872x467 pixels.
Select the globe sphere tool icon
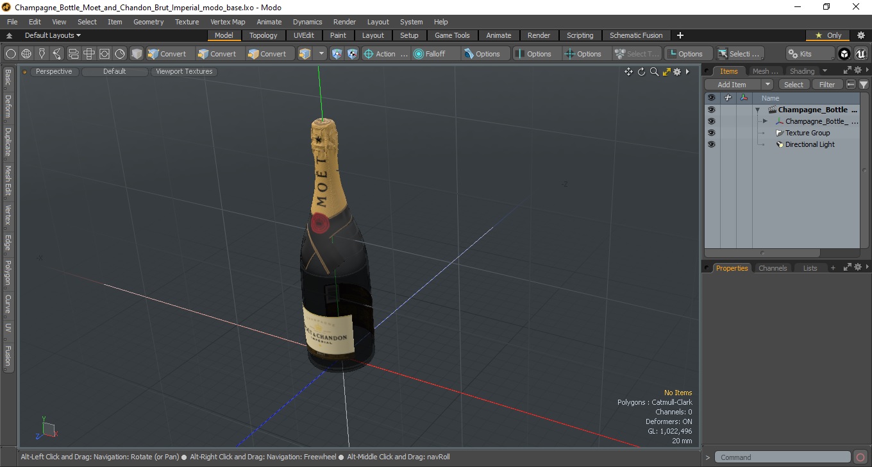click(26, 54)
